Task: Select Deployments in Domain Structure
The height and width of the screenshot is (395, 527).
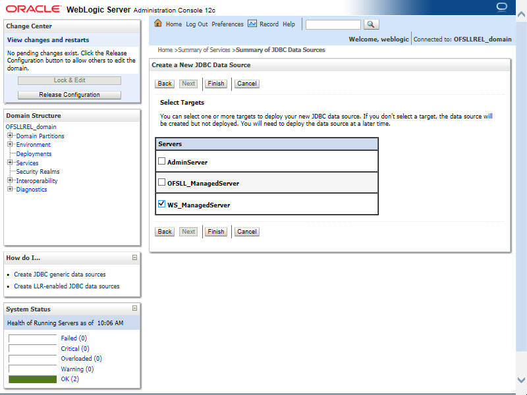Action: click(x=34, y=154)
